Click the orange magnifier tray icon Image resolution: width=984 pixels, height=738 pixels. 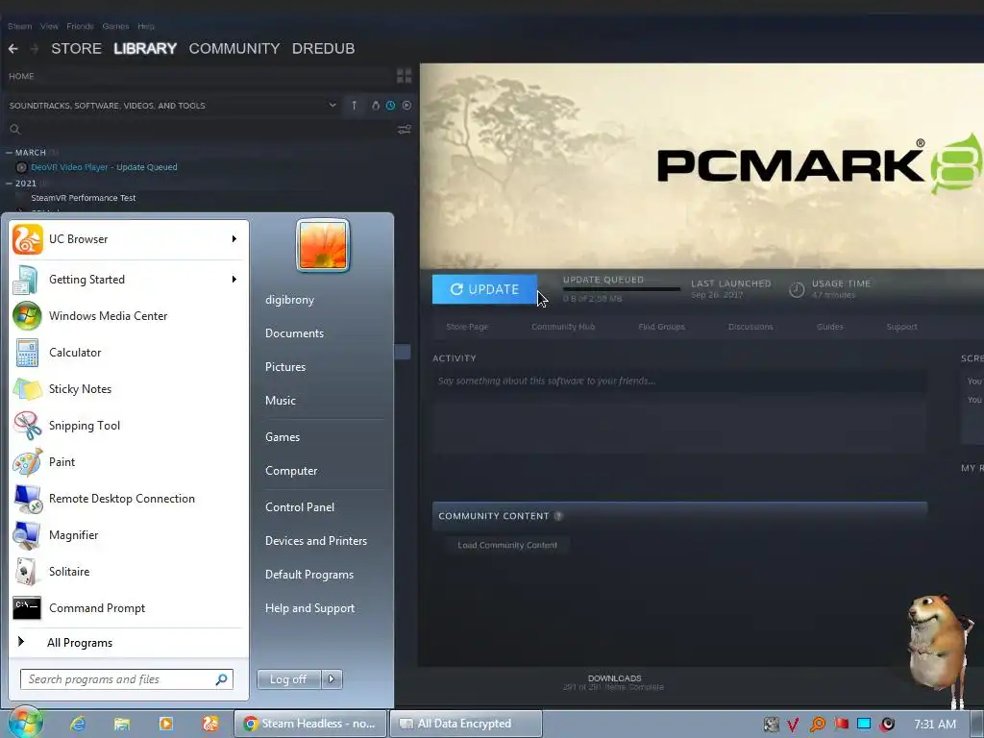click(x=818, y=725)
